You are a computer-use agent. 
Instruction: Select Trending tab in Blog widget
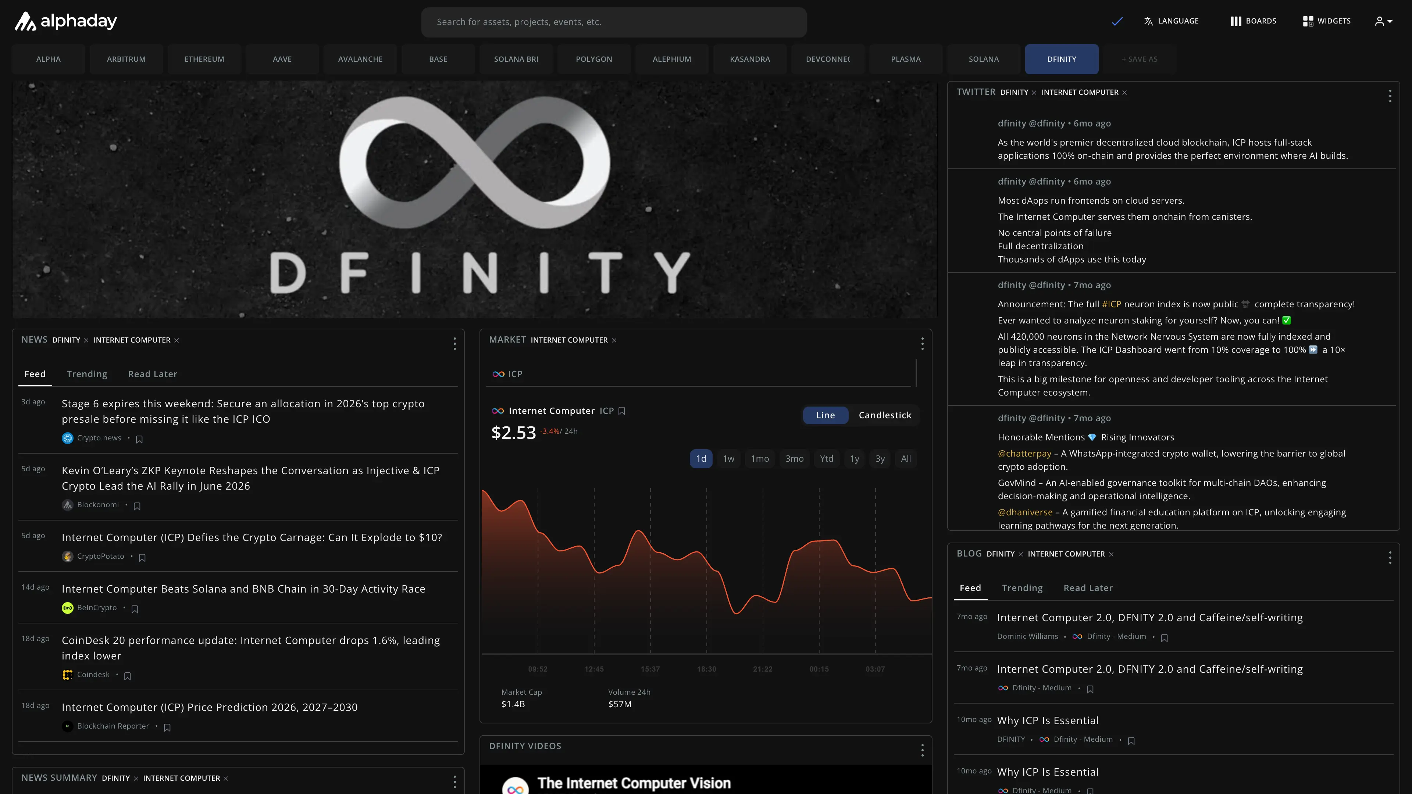[x=1022, y=588]
